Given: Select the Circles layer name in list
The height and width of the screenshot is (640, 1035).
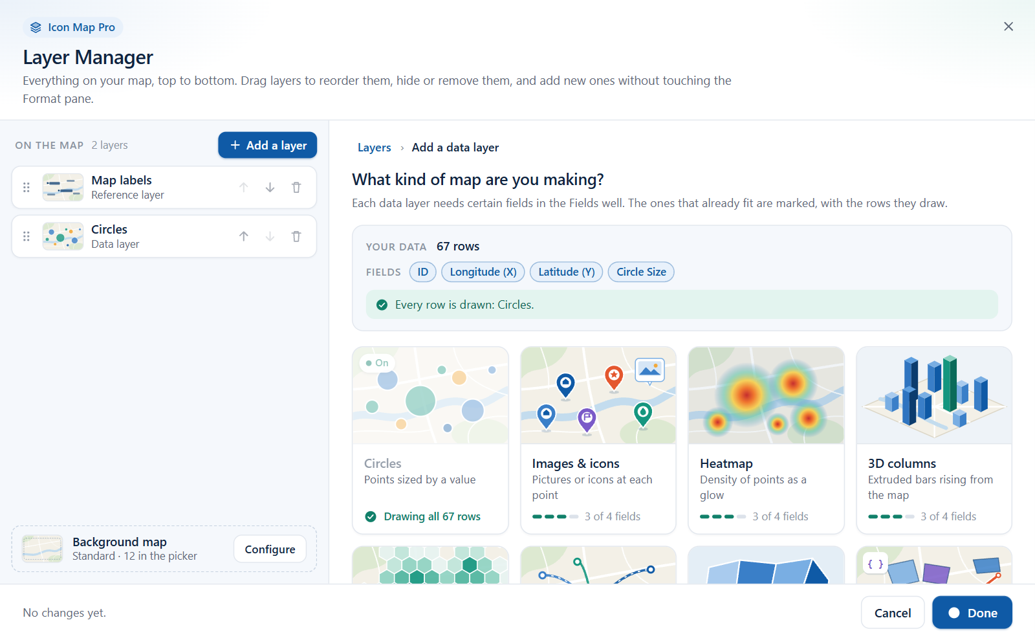Looking at the screenshot, I should click(109, 229).
